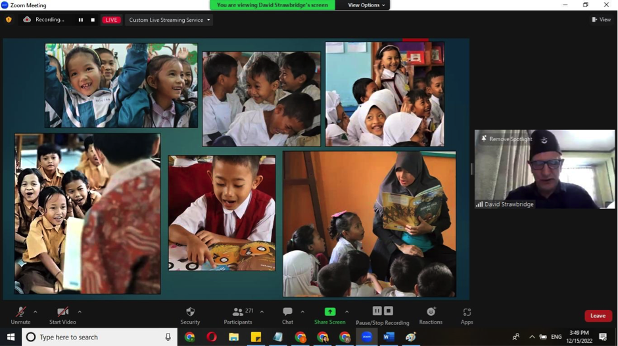Expand audio options caret beside Unmute
This screenshot has height=346, width=618.
click(x=36, y=312)
